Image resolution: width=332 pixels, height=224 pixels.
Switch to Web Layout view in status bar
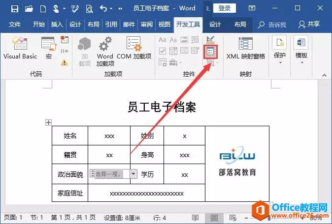point(232,218)
